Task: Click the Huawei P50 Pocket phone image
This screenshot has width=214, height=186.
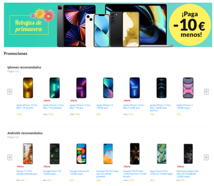Action: click(135, 154)
